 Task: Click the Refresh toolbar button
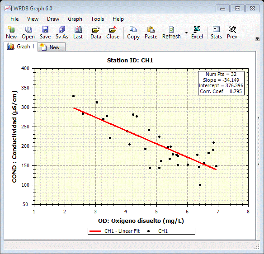pyautogui.click(x=171, y=33)
